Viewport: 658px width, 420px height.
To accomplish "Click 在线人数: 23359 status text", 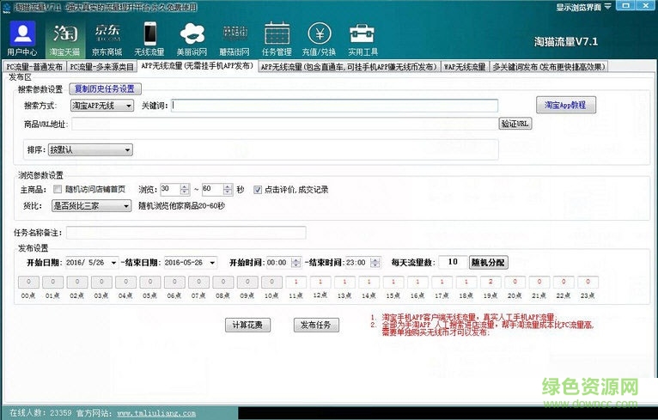I will tap(40, 413).
